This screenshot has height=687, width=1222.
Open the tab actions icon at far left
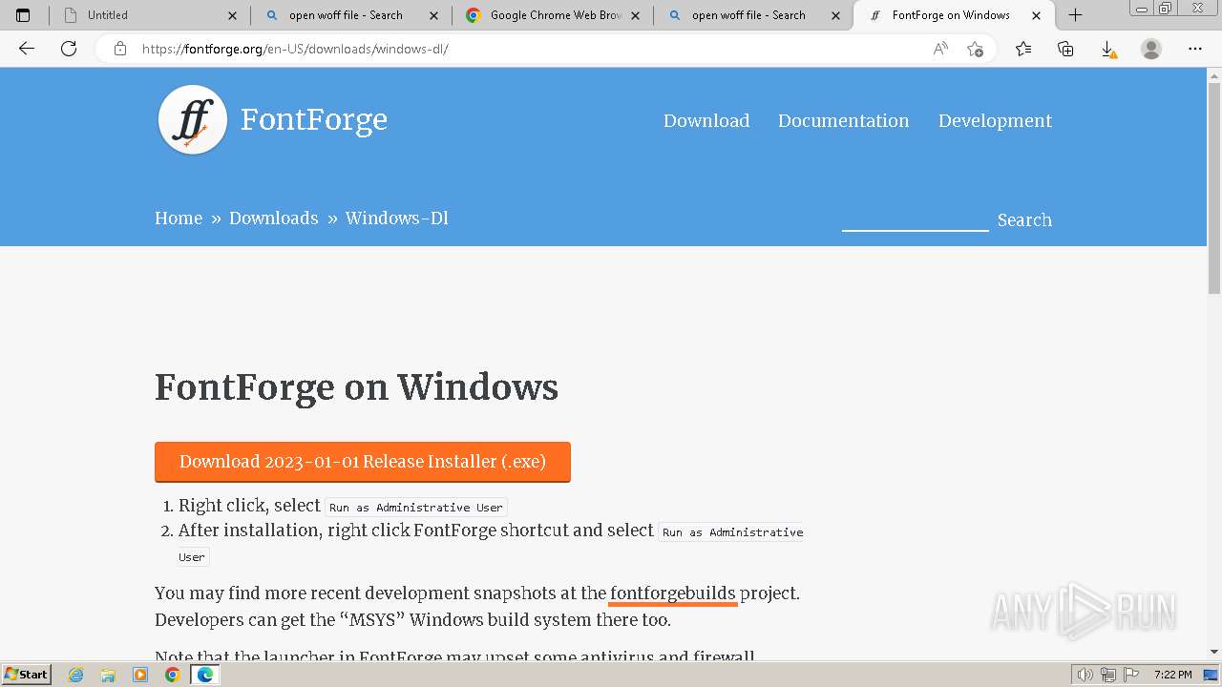(x=23, y=15)
